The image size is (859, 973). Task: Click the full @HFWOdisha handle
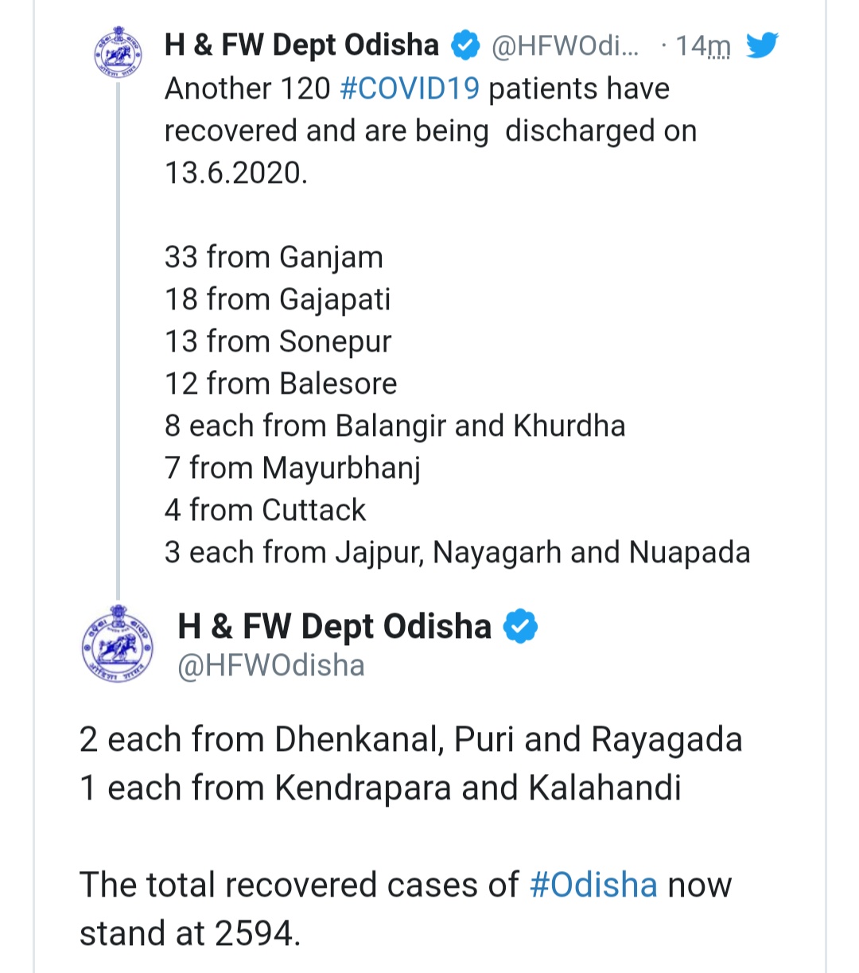pyautogui.click(x=271, y=665)
